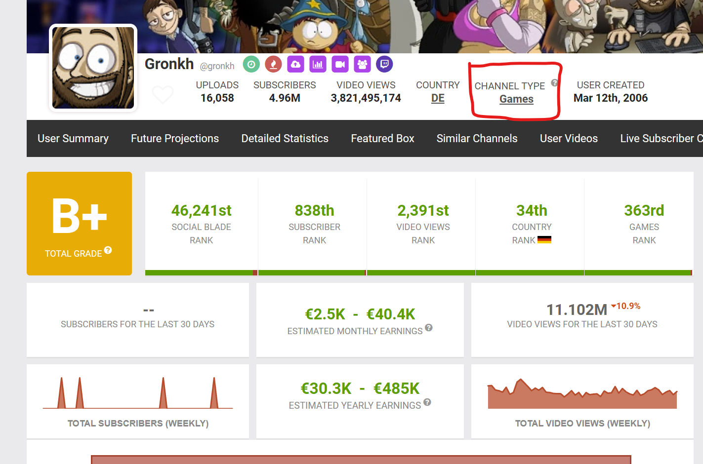Click the purple video camera badge
Viewport: 703px width, 464px height.
(340, 64)
